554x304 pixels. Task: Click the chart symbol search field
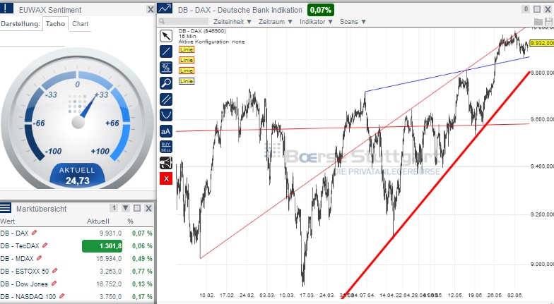coord(183,21)
